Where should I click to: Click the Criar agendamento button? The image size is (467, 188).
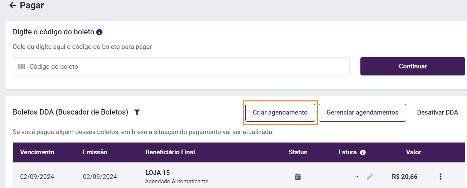coord(280,113)
